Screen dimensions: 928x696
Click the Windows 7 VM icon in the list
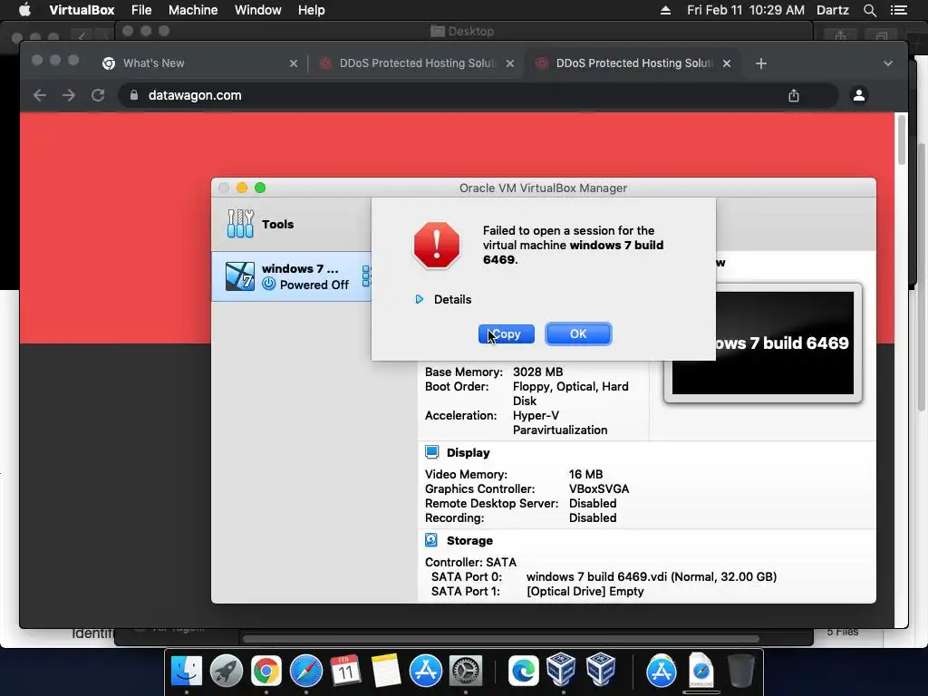[239, 276]
